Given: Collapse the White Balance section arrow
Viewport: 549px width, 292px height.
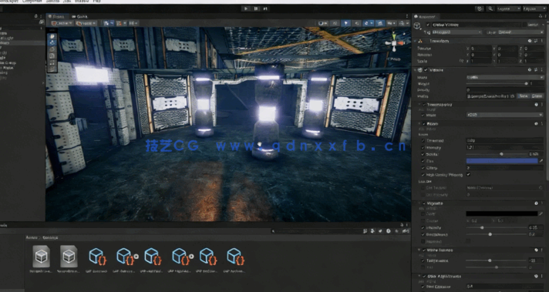Looking at the screenshot, I should click(419, 250).
